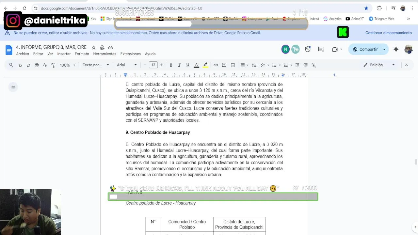Reload the page in the browser
The image size is (418, 235).
24,8
